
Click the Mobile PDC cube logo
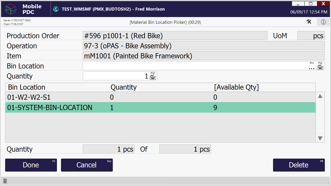[x=11, y=9]
